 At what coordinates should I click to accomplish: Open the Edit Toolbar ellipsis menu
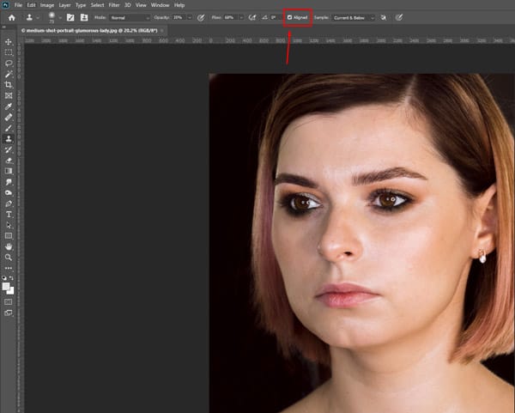[9, 268]
